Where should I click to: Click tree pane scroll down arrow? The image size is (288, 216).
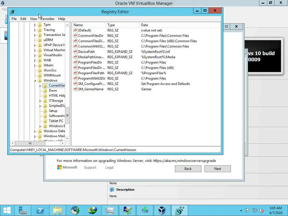(67, 138)
